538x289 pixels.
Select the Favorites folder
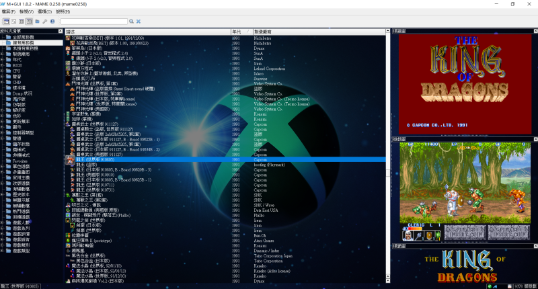tap(20, 161)
